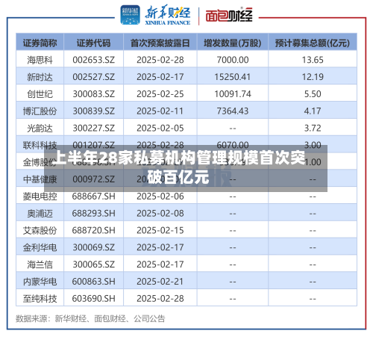Click the code 300227.SZ
373x337 pixels.
click(x=94, y=129)
